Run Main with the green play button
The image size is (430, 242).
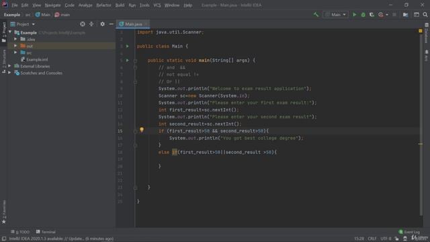tap(354, 15)
